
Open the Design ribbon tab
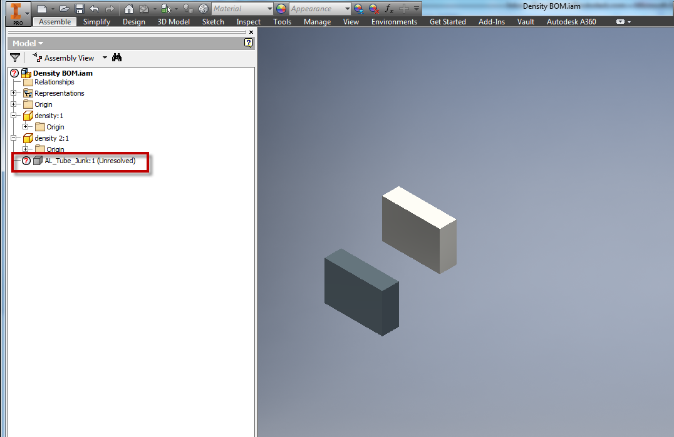133,21
